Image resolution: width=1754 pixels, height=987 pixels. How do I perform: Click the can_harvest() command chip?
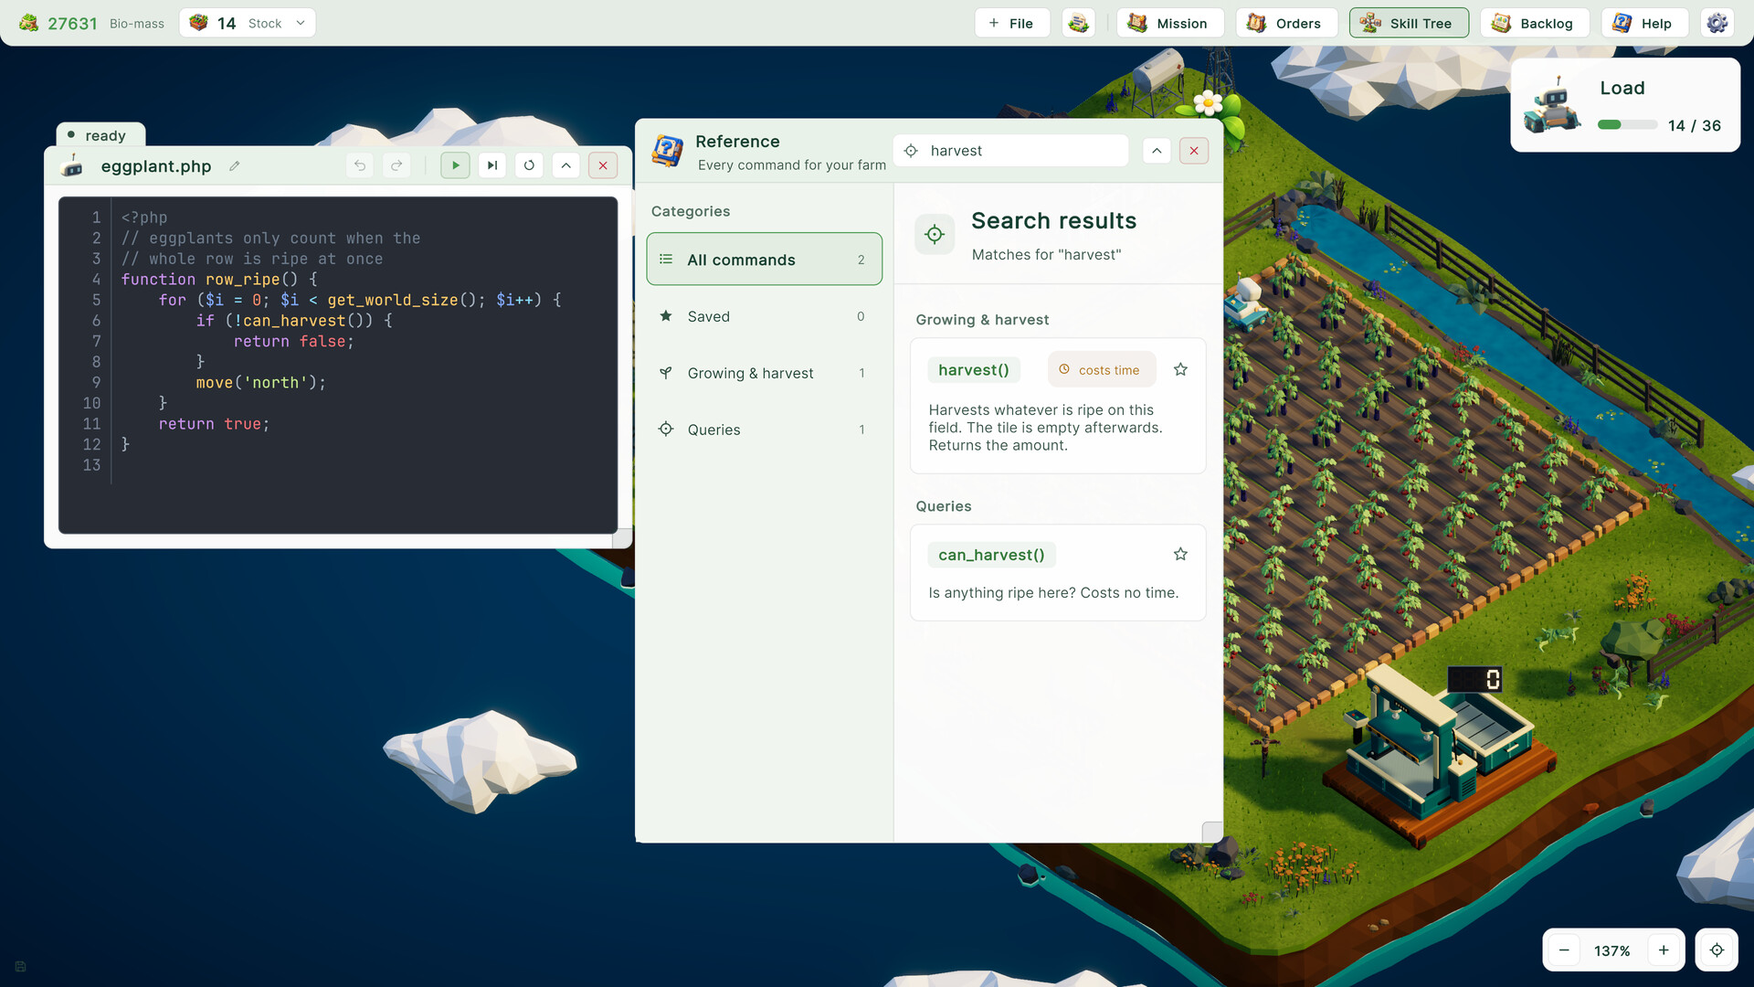[x=991, y=555]
